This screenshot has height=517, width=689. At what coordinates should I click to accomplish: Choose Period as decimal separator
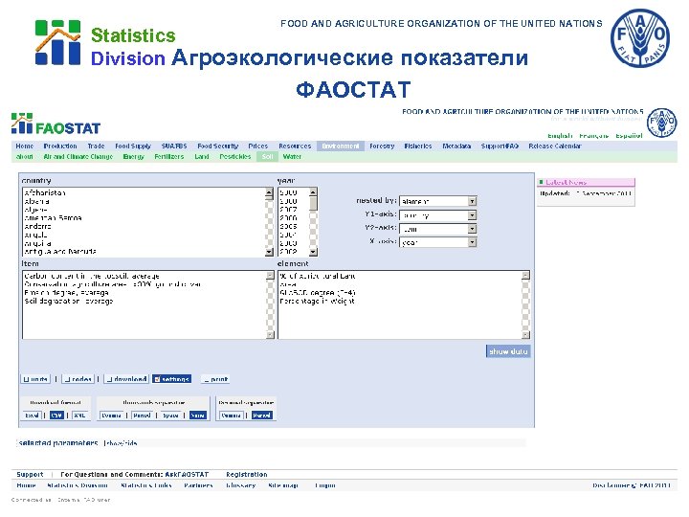click(x=262, y=415)
